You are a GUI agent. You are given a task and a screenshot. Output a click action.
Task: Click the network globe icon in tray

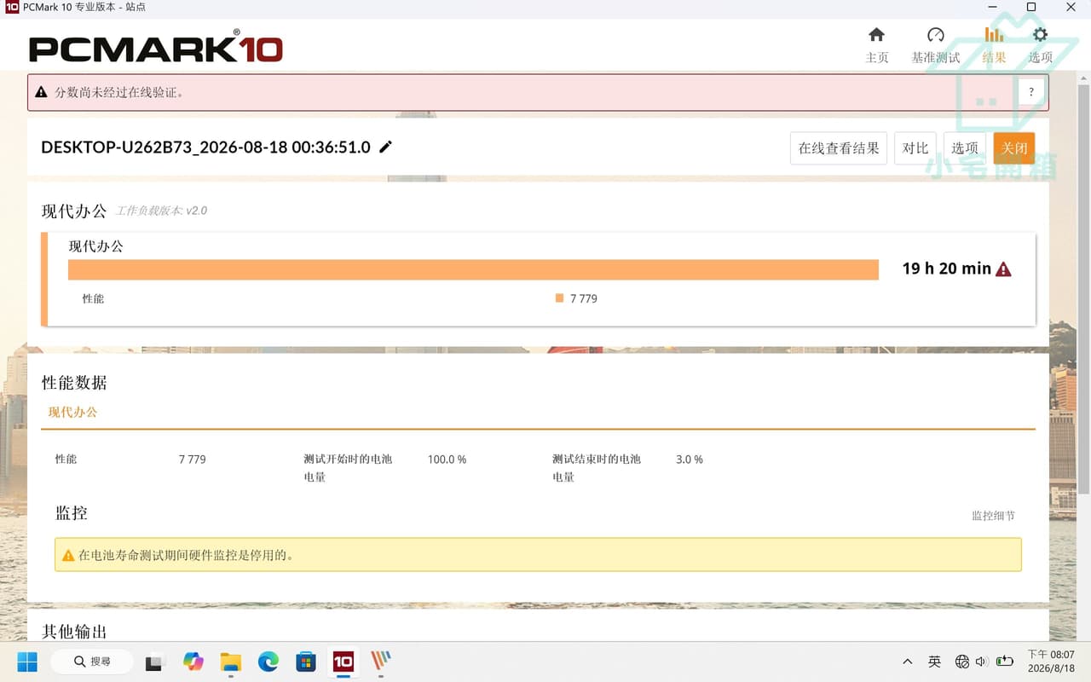pos(962,662)
